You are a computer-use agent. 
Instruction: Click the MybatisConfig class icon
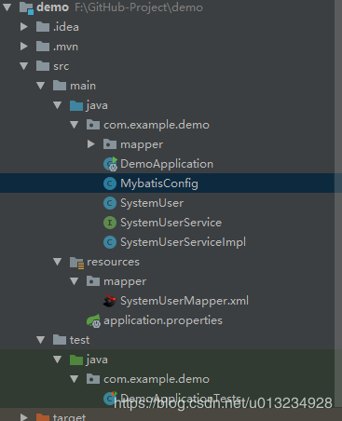pos(110,183)
